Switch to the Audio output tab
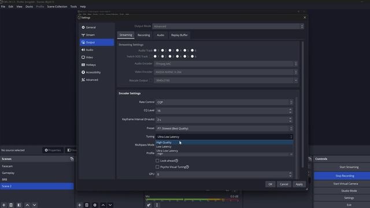This screenshot has height=208, width=370. (161, 35)
